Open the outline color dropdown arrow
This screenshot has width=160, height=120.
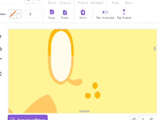(x=19, y=14)
